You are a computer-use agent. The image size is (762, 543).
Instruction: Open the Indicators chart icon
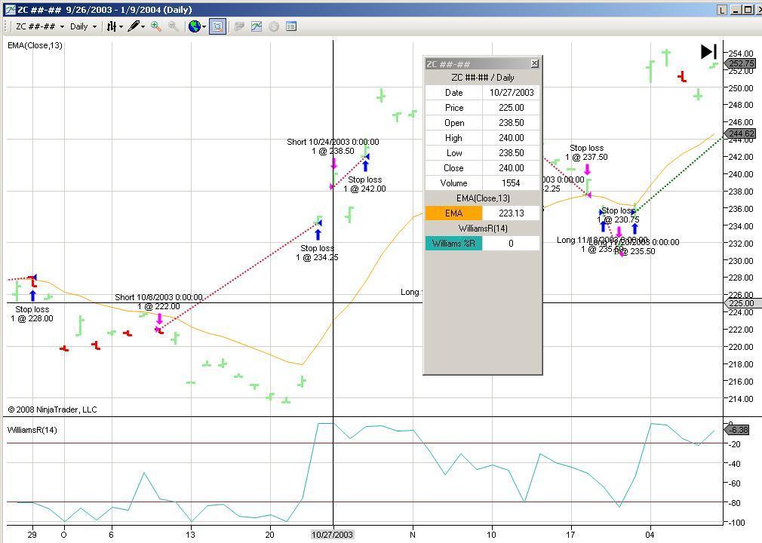pyautogui.click(x=256, y=26)
